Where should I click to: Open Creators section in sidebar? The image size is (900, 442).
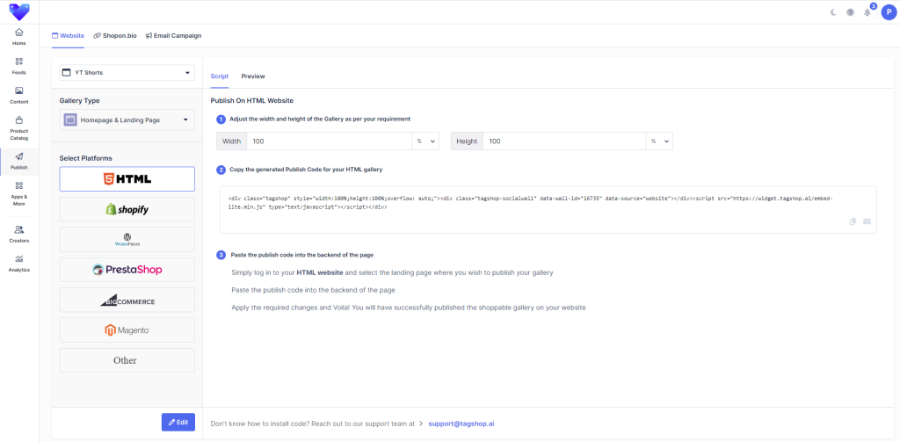(19, 235)
